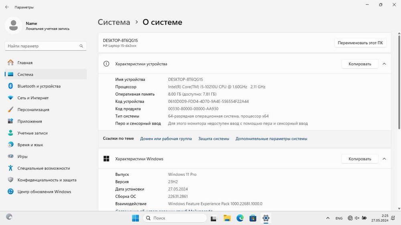Click the Name account label

click(31, 23)
